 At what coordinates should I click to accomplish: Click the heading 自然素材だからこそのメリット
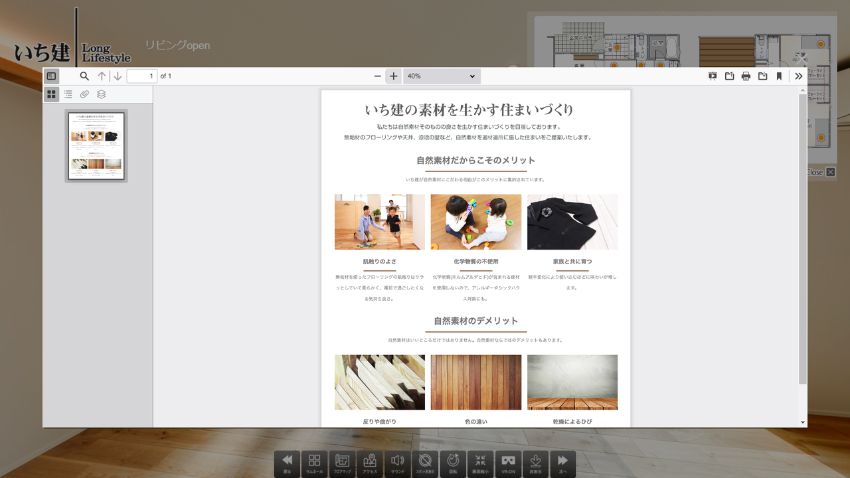click(x=476, y=160)
